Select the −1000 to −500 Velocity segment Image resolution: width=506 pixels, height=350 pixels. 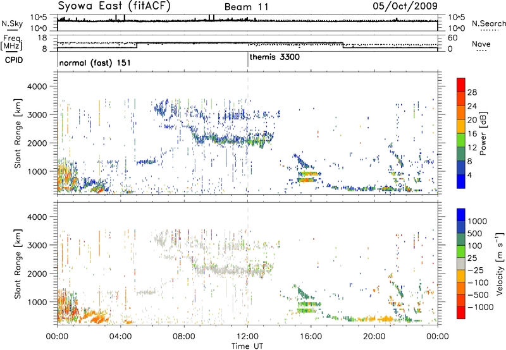(461, 301)
